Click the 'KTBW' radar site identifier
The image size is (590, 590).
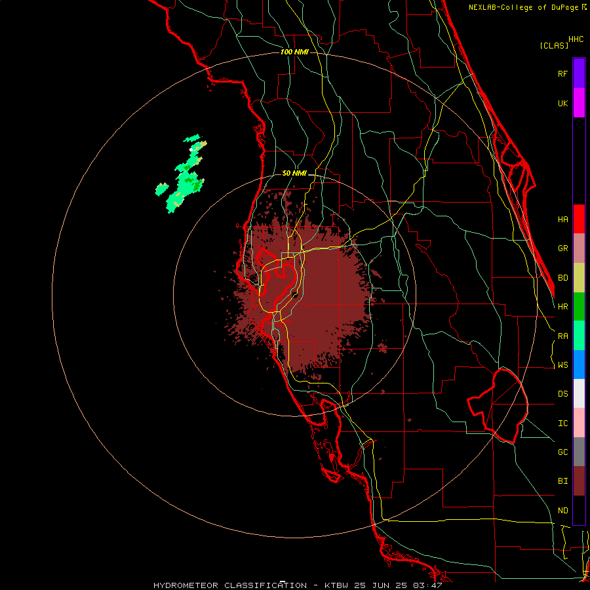[x=336, y=585]
